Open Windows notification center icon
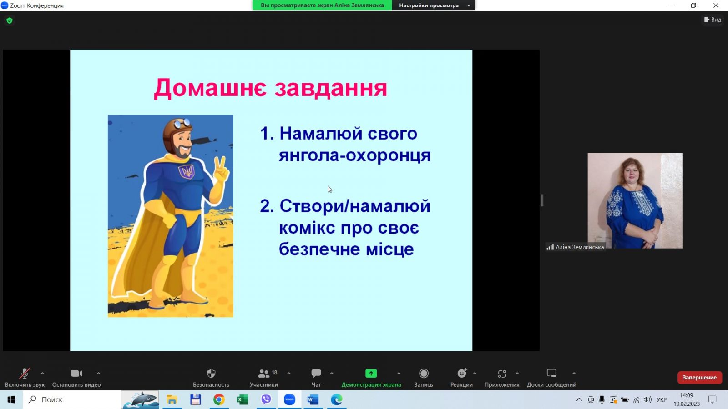728x409 pixels. point(713,399)
